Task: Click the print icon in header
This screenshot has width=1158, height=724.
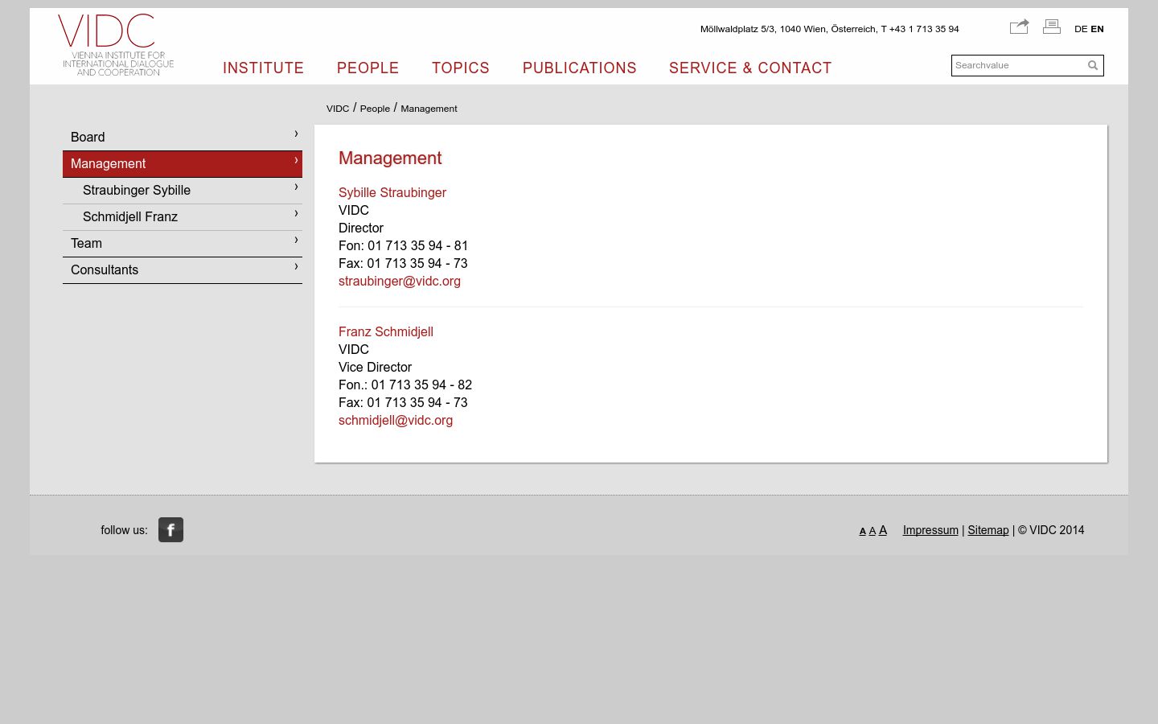Action: point(1052,27)
